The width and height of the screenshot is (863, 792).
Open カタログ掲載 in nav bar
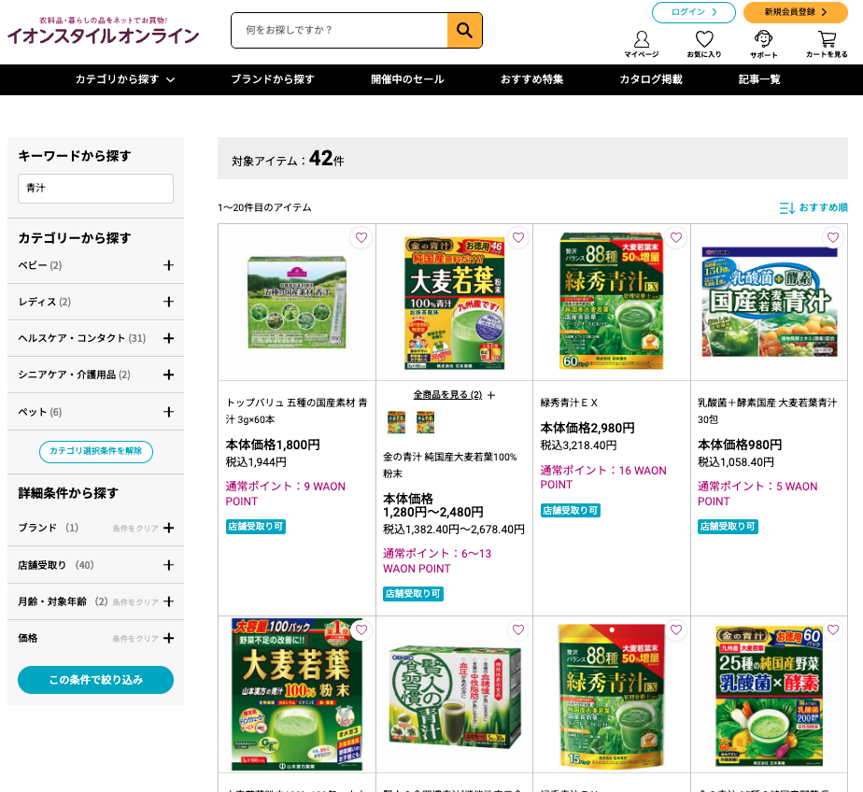point(651,79)
